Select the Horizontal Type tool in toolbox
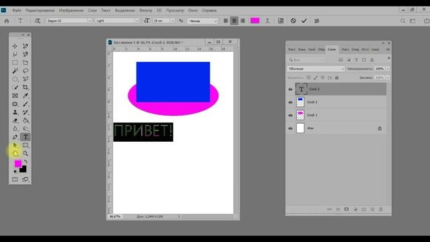 pos(26,137)
